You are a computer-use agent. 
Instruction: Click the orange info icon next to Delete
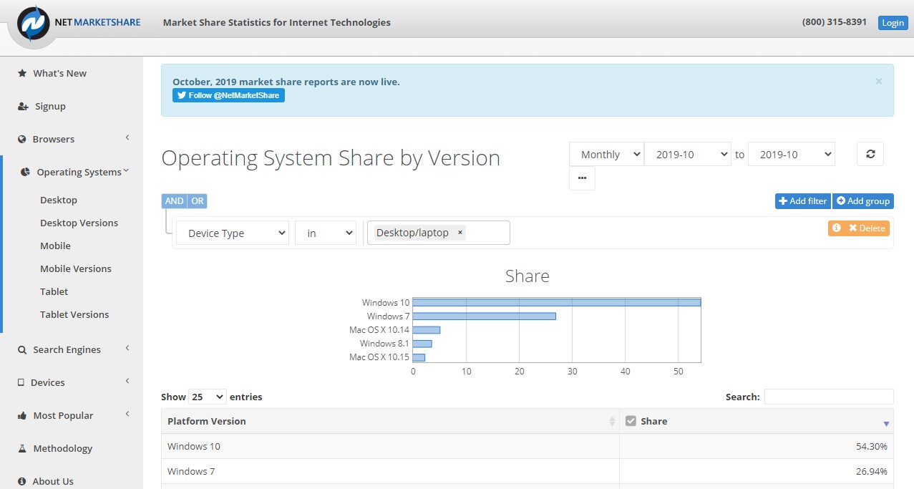pos(837,228)
